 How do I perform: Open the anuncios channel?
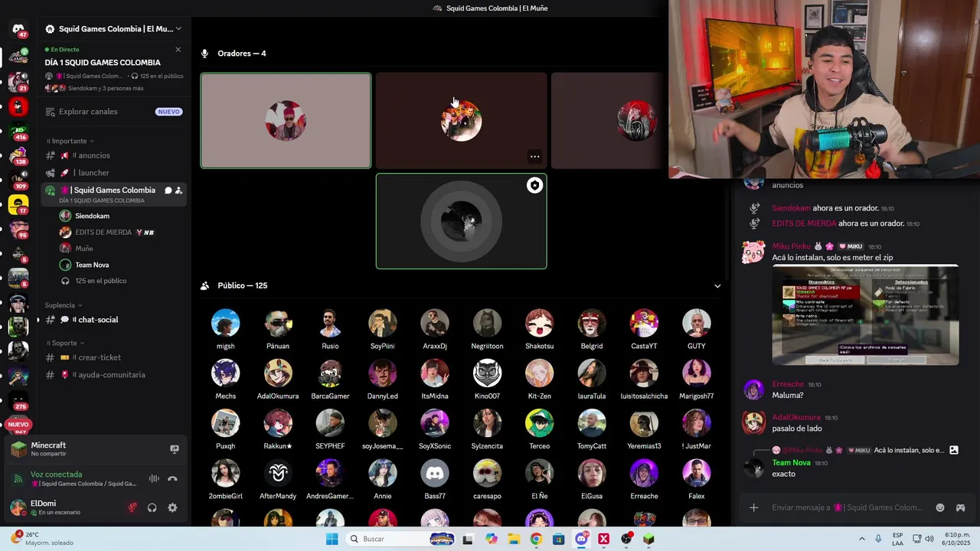tap(113, 155)
